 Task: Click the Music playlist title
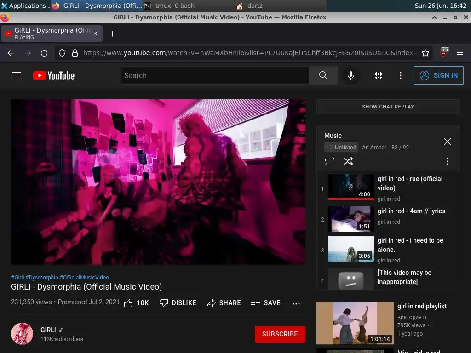[333, 136]
